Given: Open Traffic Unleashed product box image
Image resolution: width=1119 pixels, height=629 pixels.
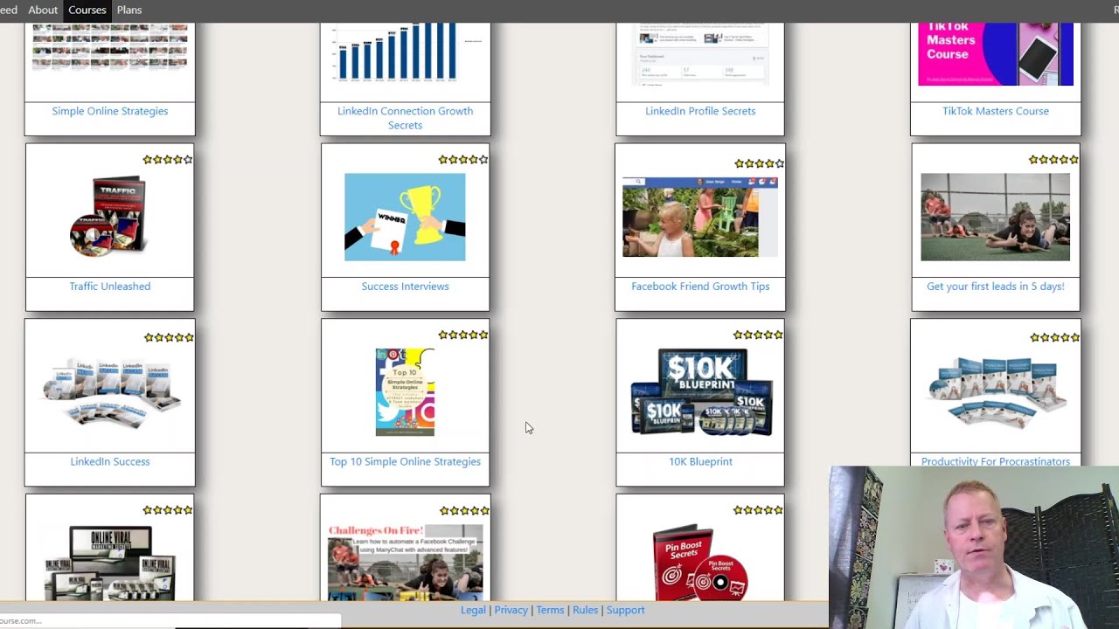Looking at the screenshot, I should point(109,217).
